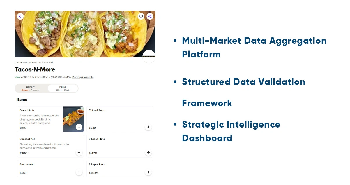Add 2 Sopes Plate with plus icon
The image size is (350, 185).
[148, 172]
